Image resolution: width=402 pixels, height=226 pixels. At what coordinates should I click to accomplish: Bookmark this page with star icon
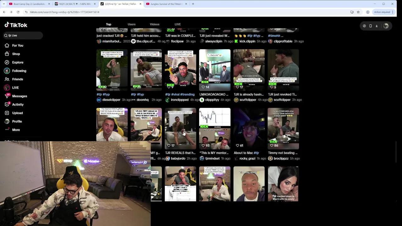pos(358,12)
